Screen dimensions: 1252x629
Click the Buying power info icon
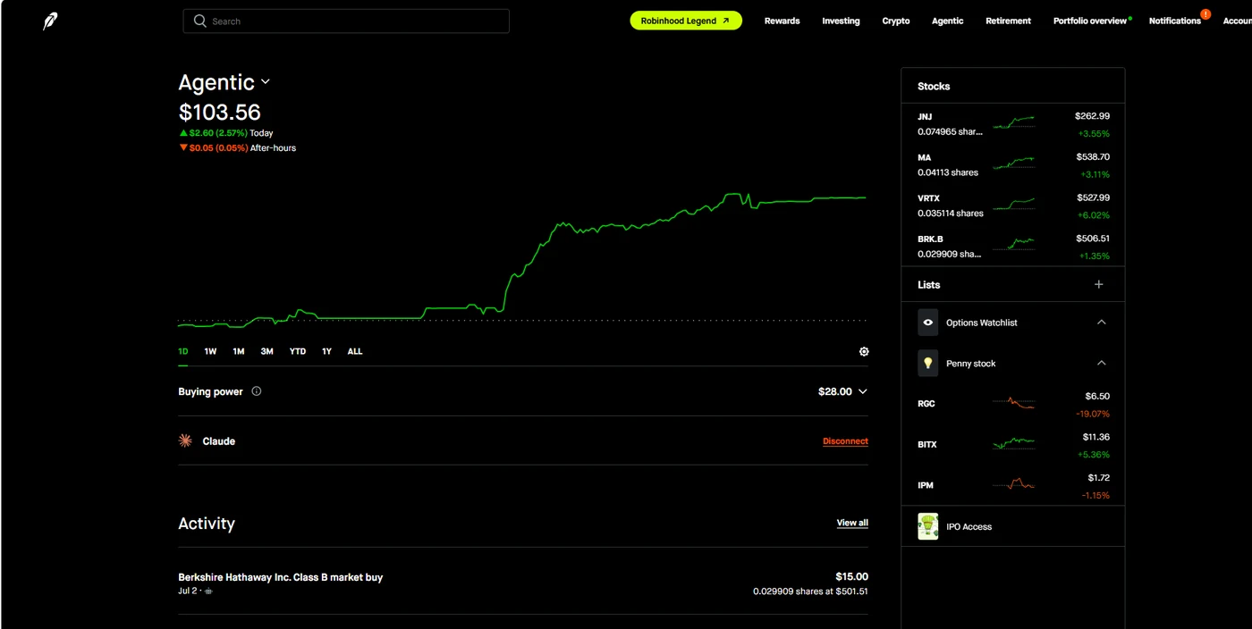pos(257,391)
